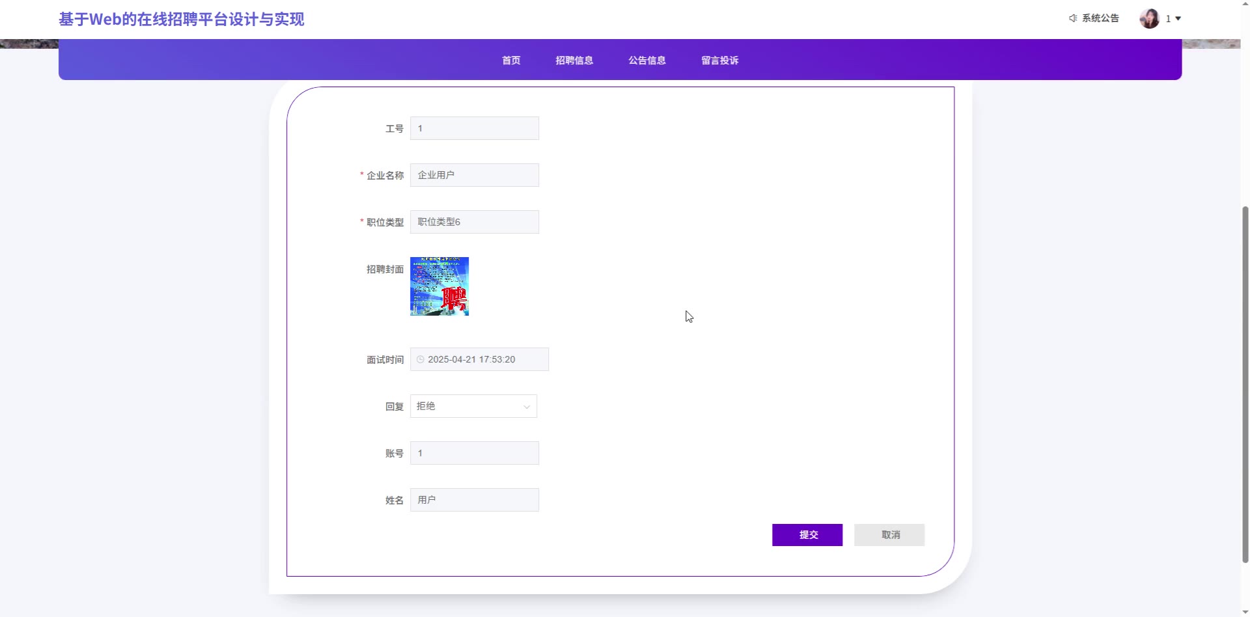Image resolution: width=1250 pixels, height=617 pixels.
Task: Click the 提交 submit button
Action: [x=807, y=535]
